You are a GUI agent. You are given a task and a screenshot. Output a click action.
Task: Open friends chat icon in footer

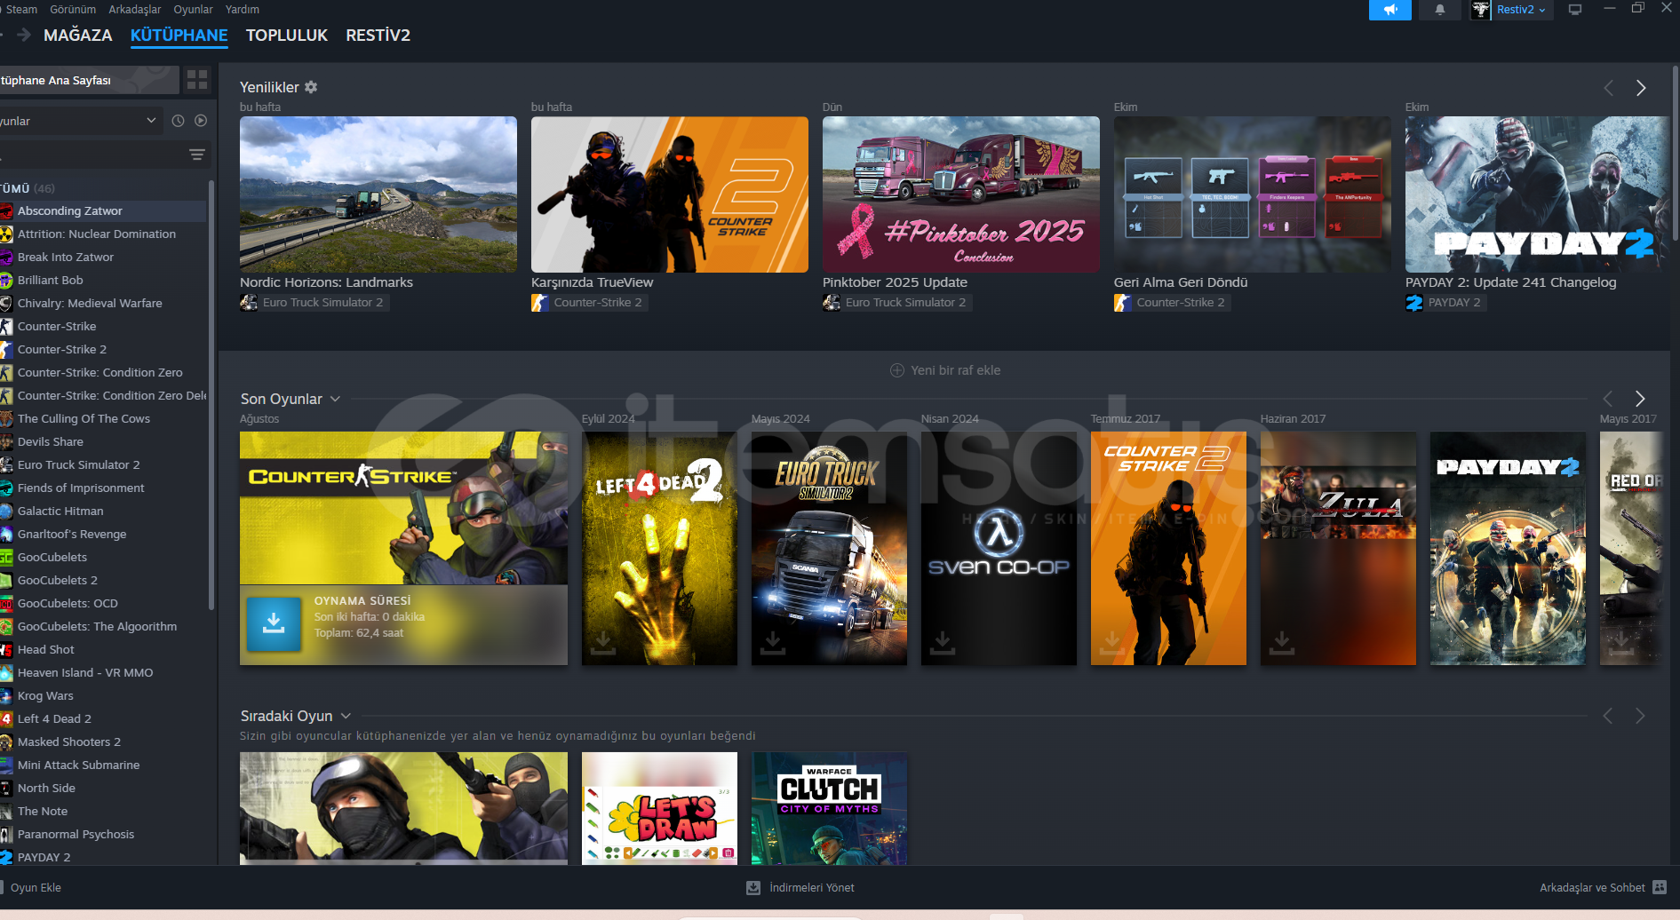[x=1660, y=887]
